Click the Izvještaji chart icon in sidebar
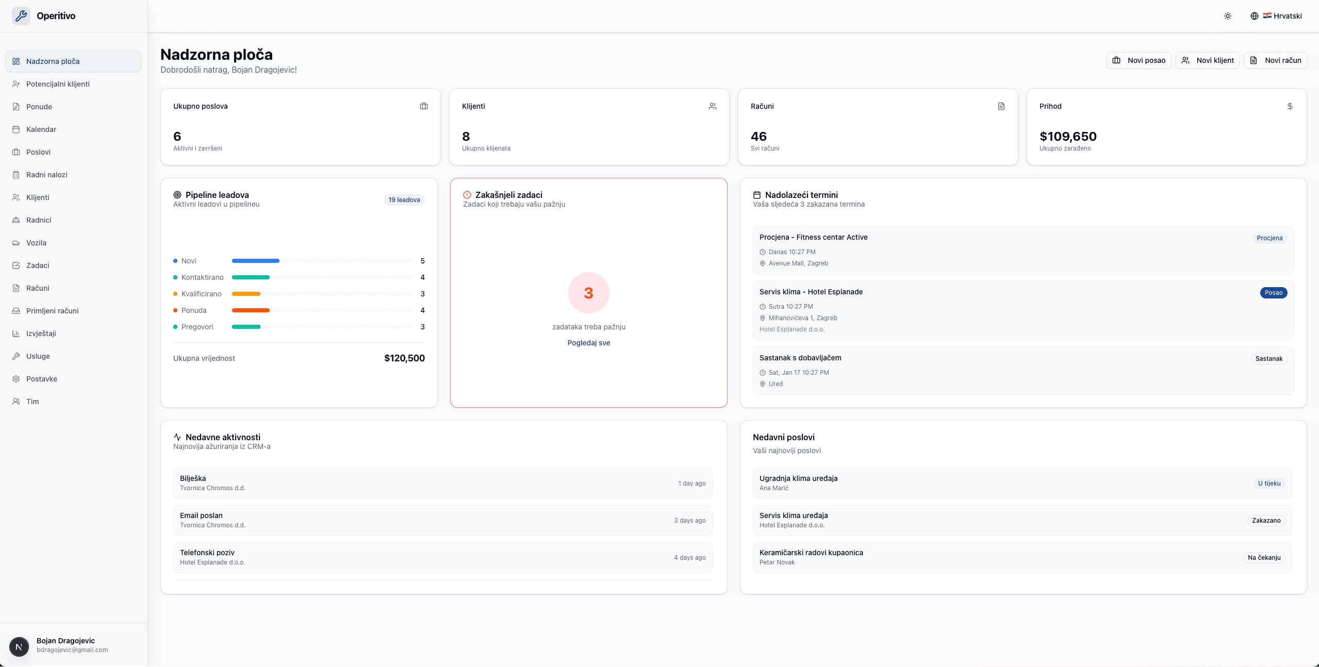 tap(16, 333)
